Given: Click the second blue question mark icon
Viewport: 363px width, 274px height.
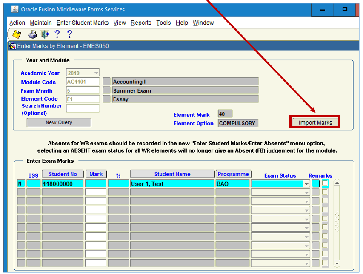Looking at the screenshot, I should click(69, 34).
